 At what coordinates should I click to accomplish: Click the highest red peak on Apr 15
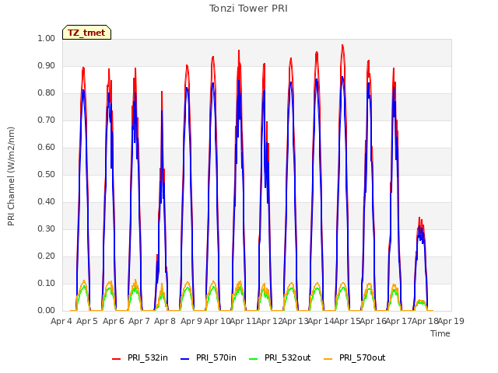342,45
